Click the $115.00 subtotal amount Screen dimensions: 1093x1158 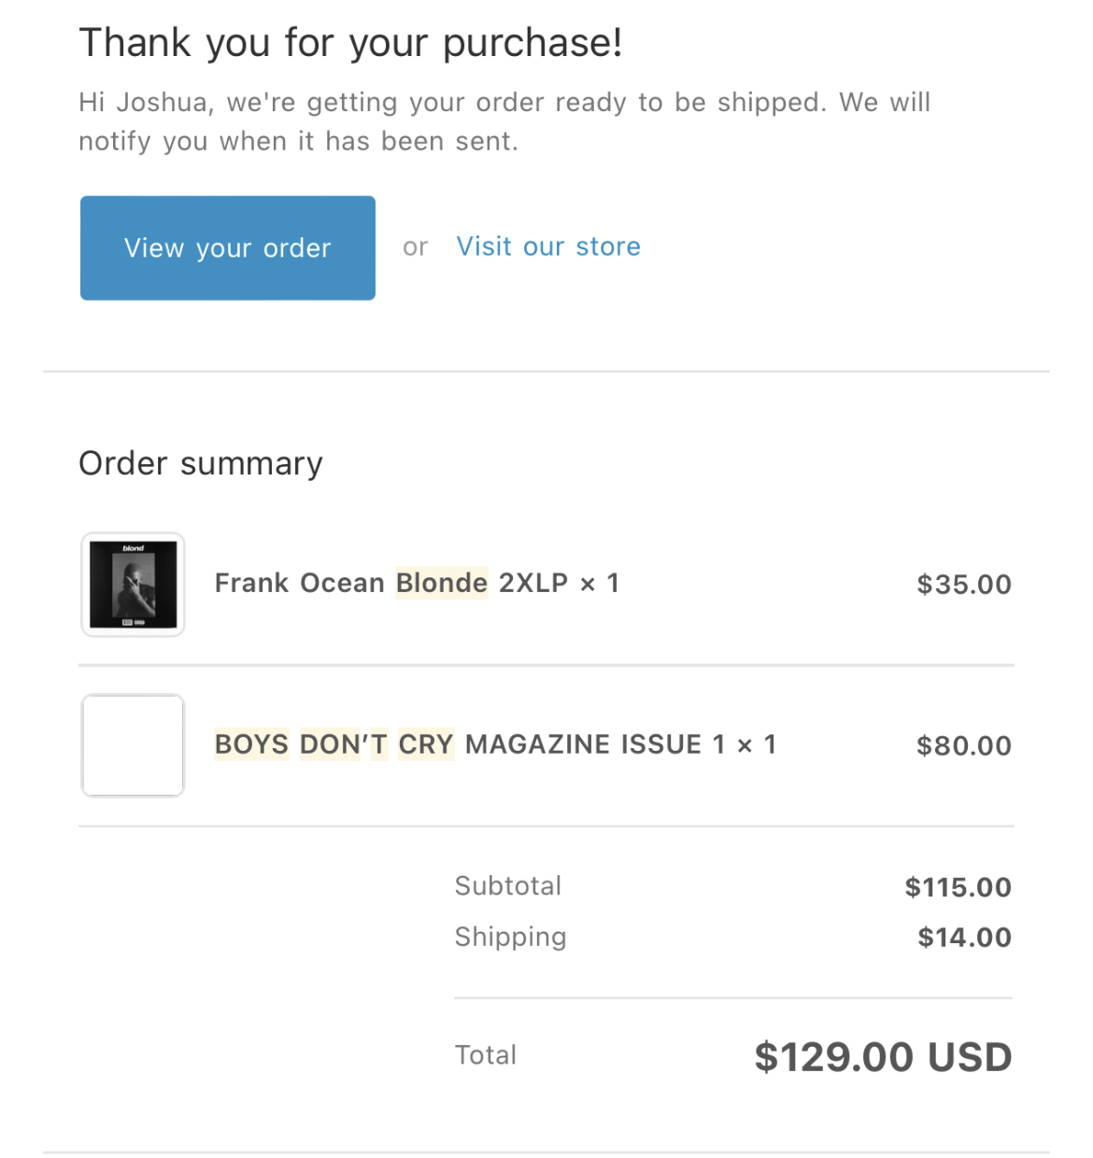(x=958, y=887)
